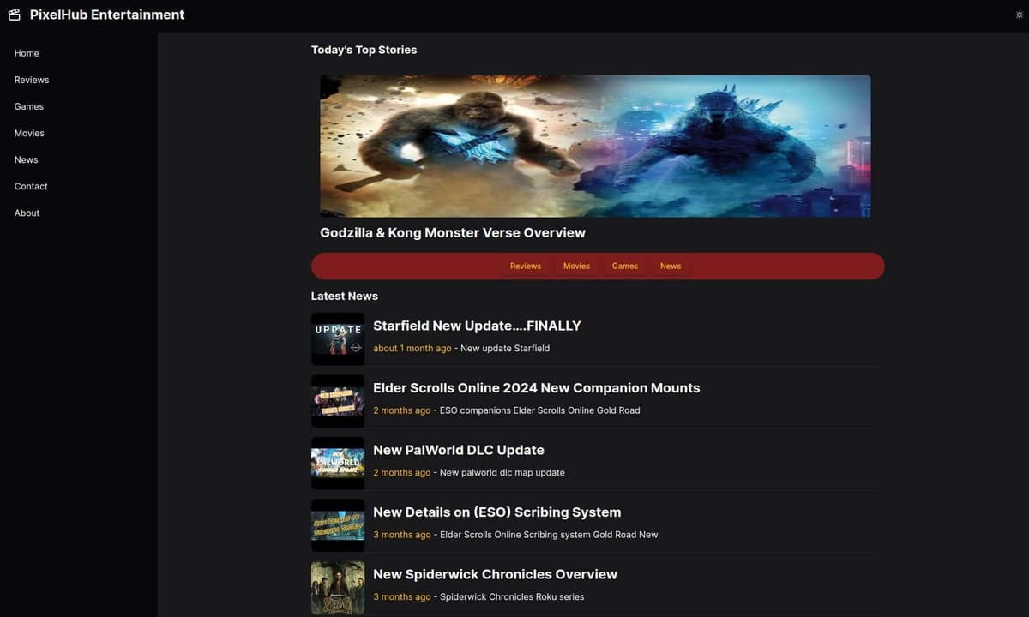Click the Starfield UPDATE thumbnail image

tap(338, 339)
